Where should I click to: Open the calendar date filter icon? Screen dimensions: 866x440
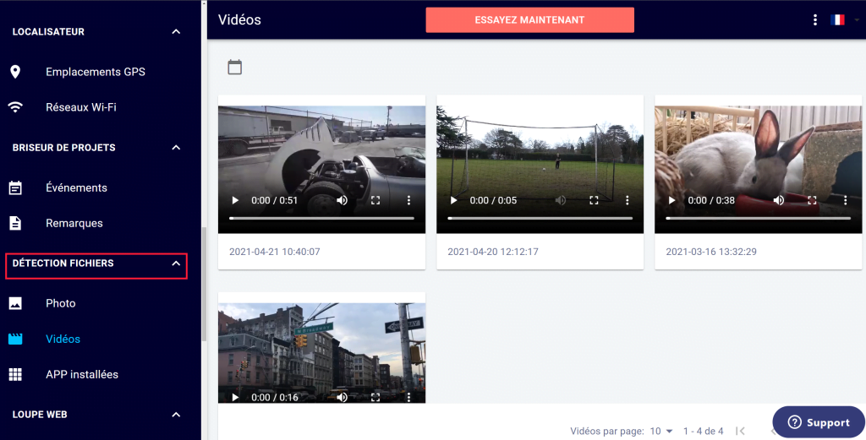(x=235, y=68)
